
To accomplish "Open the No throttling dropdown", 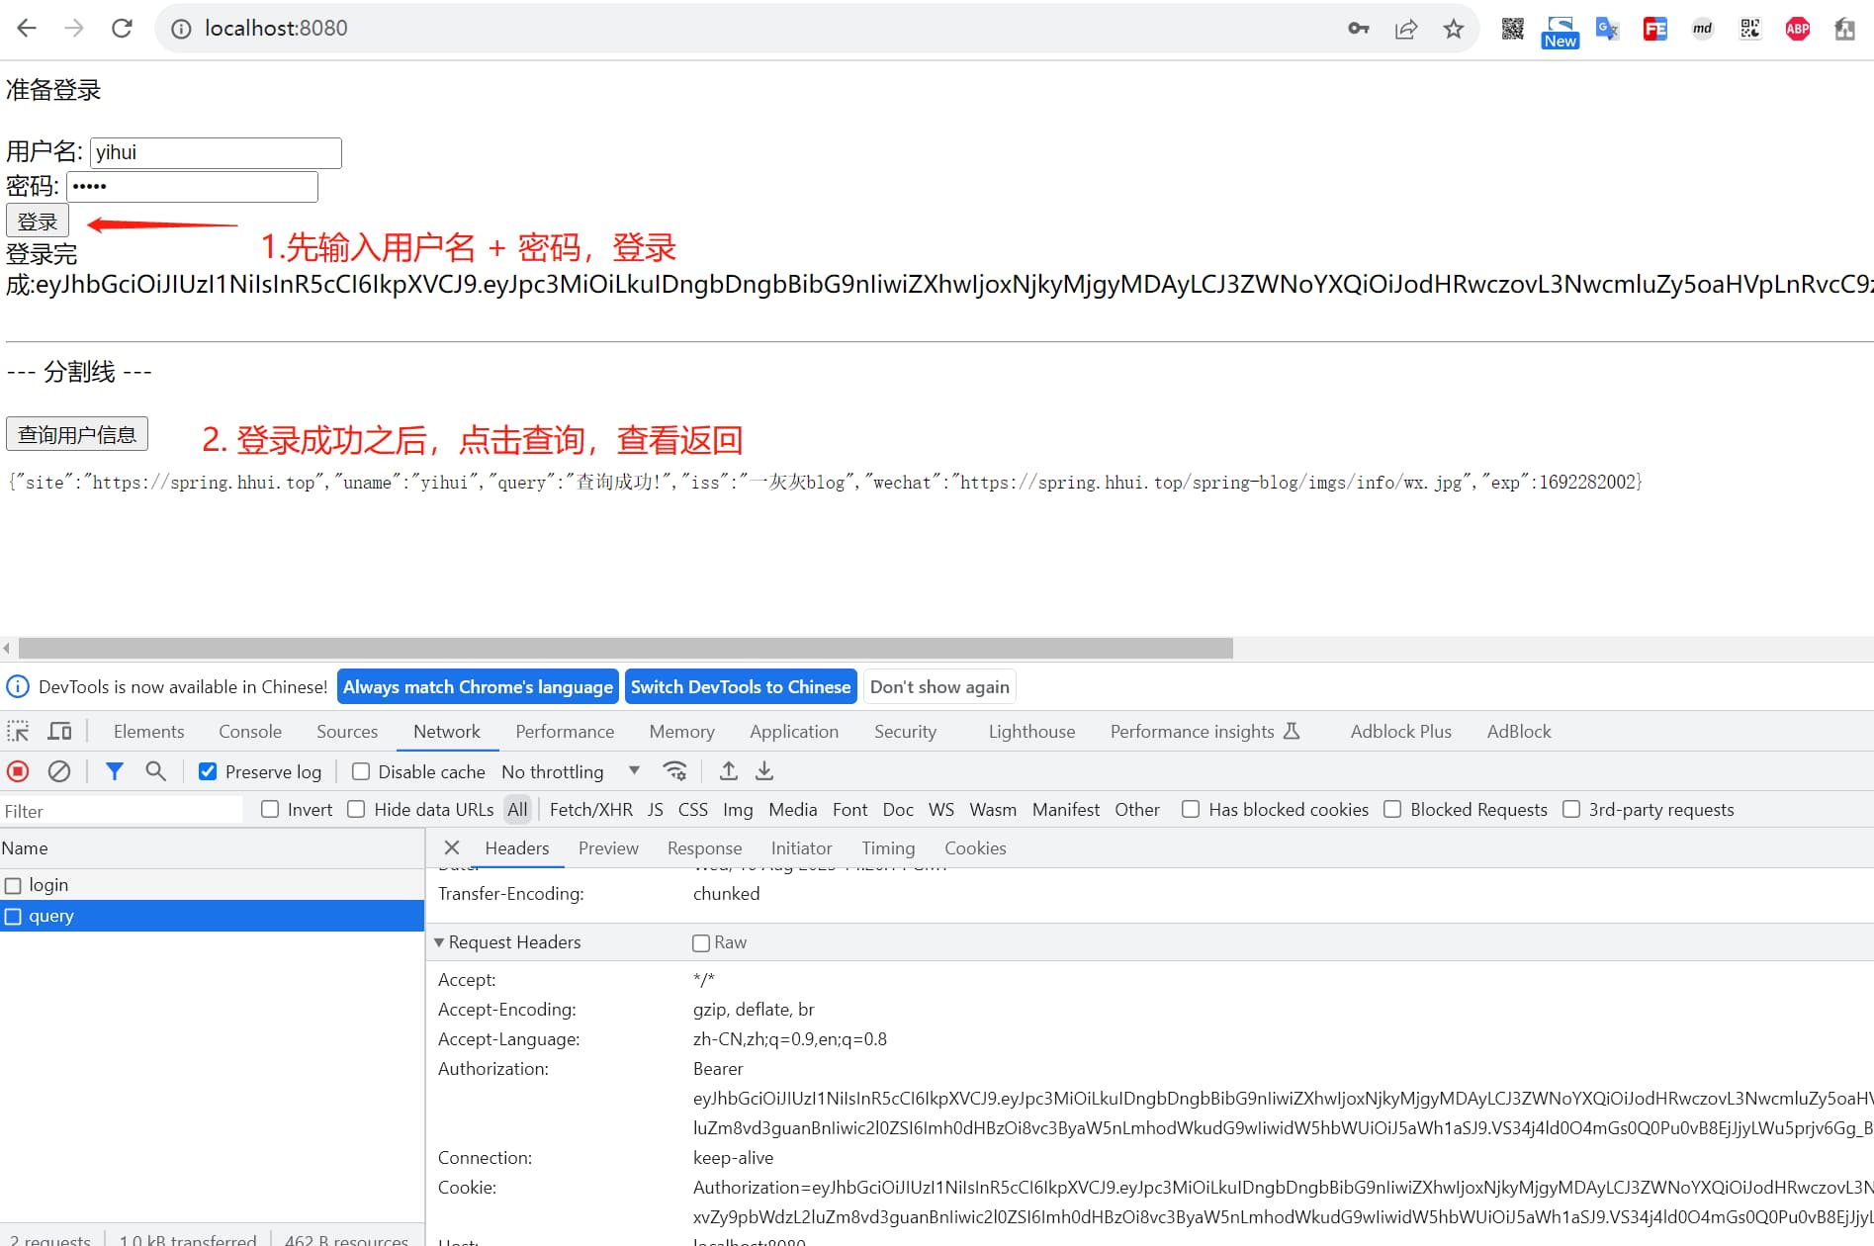I will 570,772.
